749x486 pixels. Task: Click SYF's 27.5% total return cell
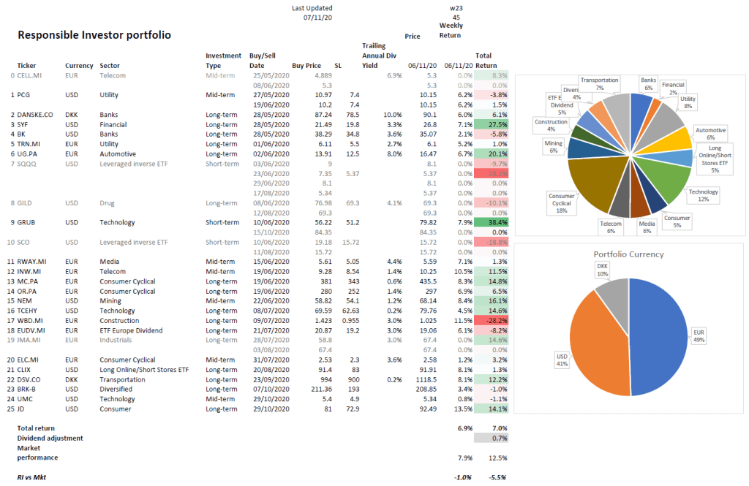pyautogui.click(x=491, y=125)
